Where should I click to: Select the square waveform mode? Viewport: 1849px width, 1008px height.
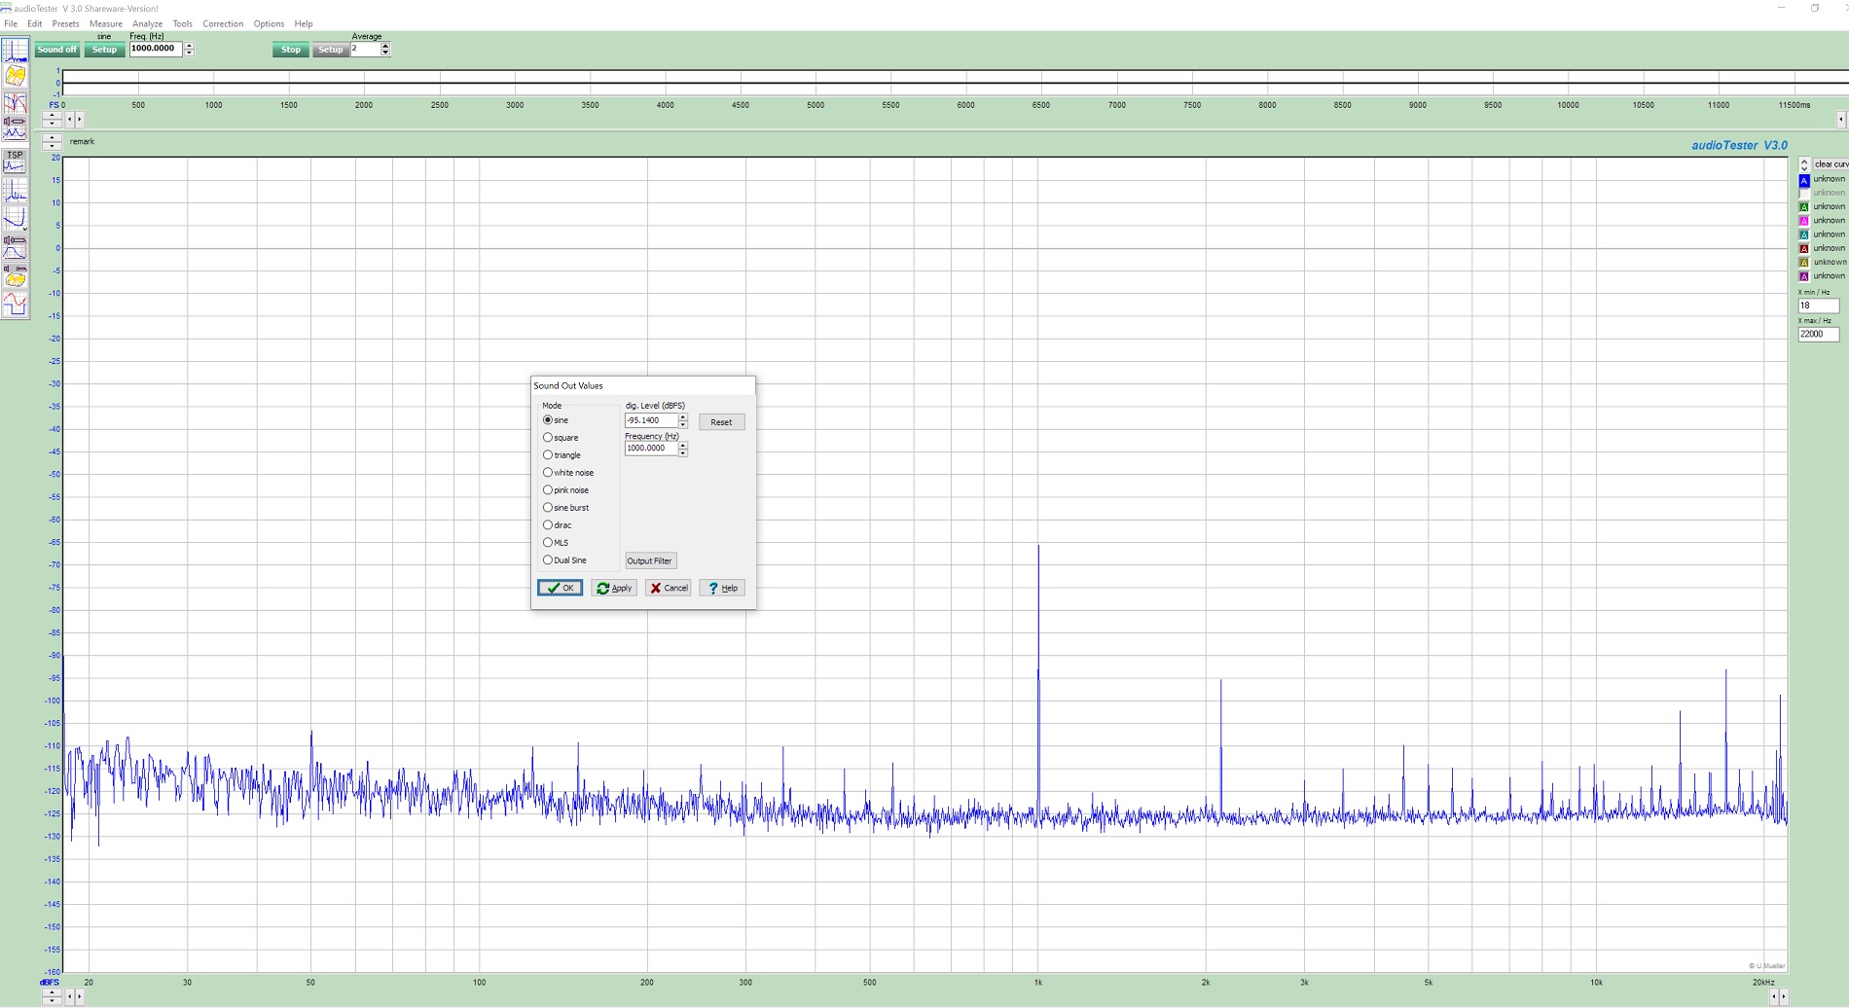[x=548, y=437]
